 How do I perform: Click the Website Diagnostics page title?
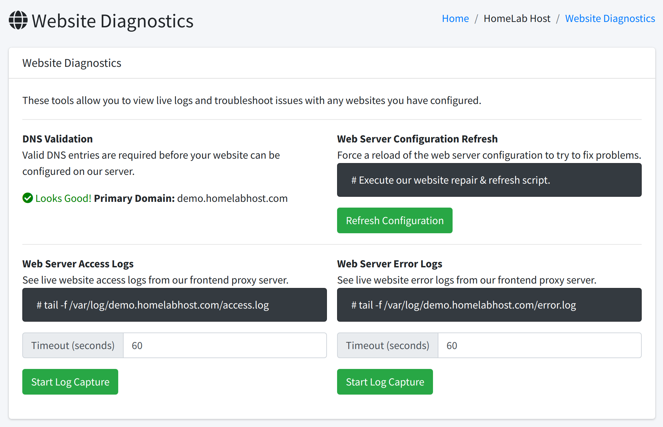(x=112, y=21)
